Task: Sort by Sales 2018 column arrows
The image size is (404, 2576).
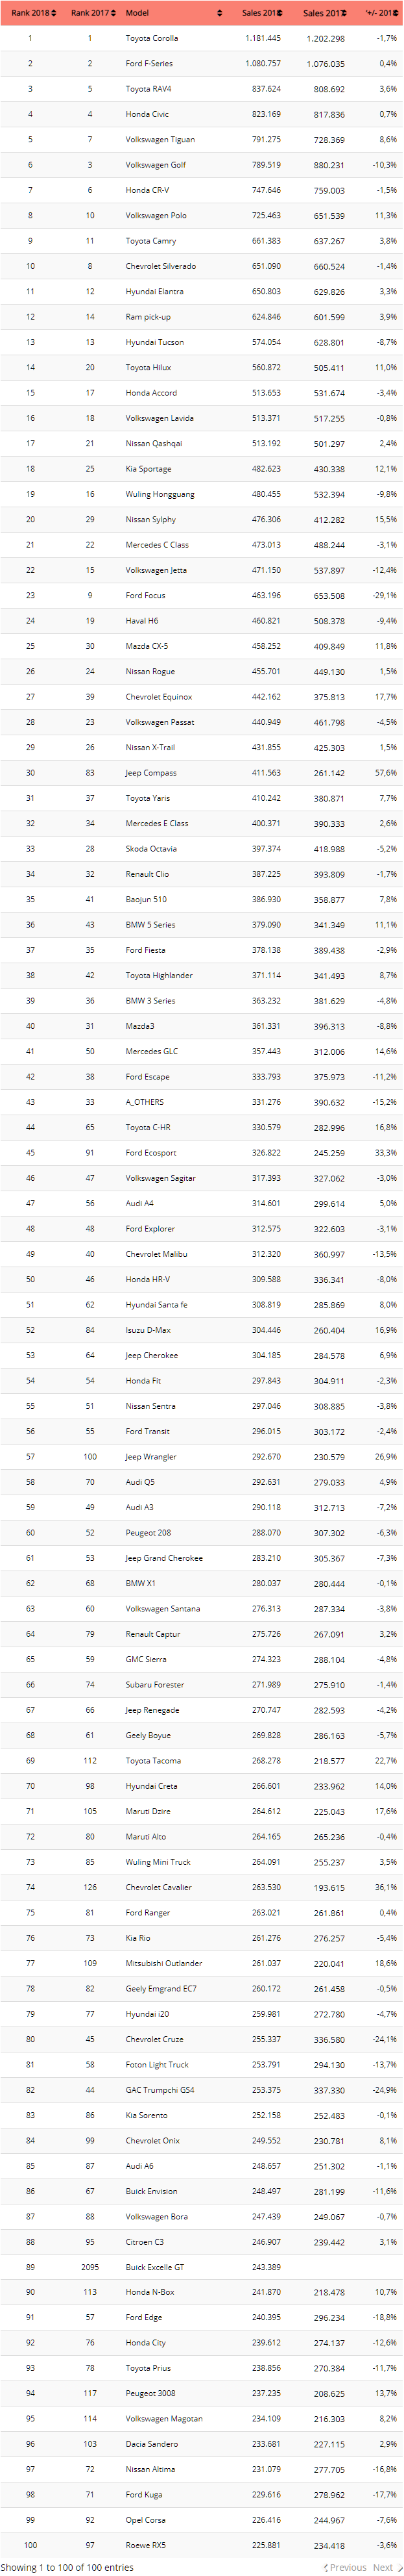Action: tap(279, 13)
